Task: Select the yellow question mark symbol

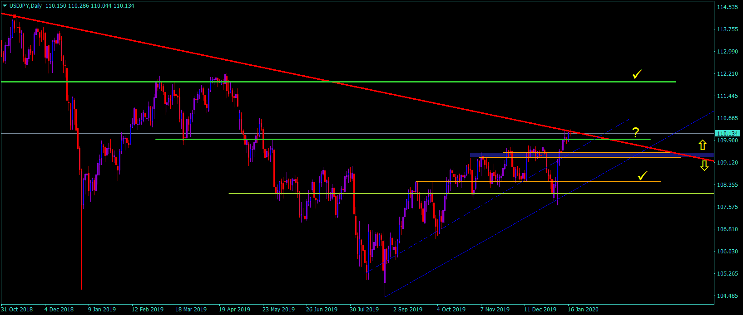Action: click(636, 133)
